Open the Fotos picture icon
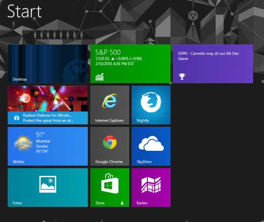Viewport: 264px width, 222px height. (48, 184)
